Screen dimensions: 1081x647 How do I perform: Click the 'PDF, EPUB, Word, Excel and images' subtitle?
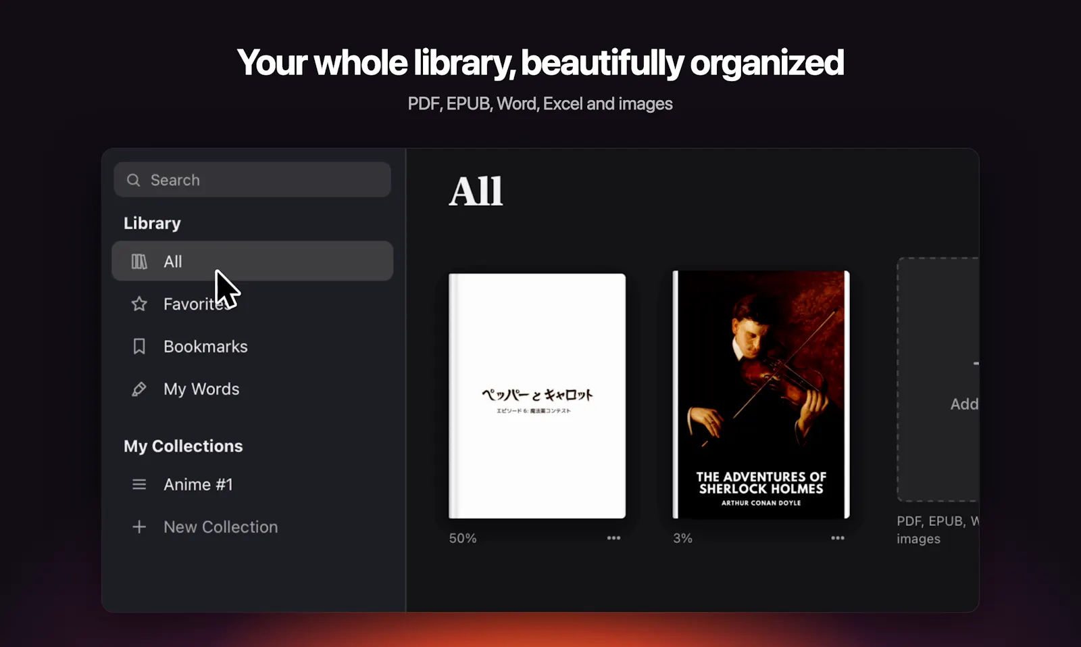[x=540, y=103]
